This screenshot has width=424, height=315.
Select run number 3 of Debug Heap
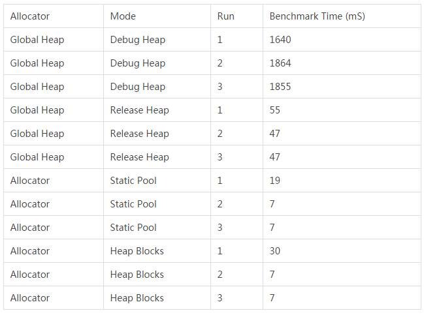coord(220,87)
